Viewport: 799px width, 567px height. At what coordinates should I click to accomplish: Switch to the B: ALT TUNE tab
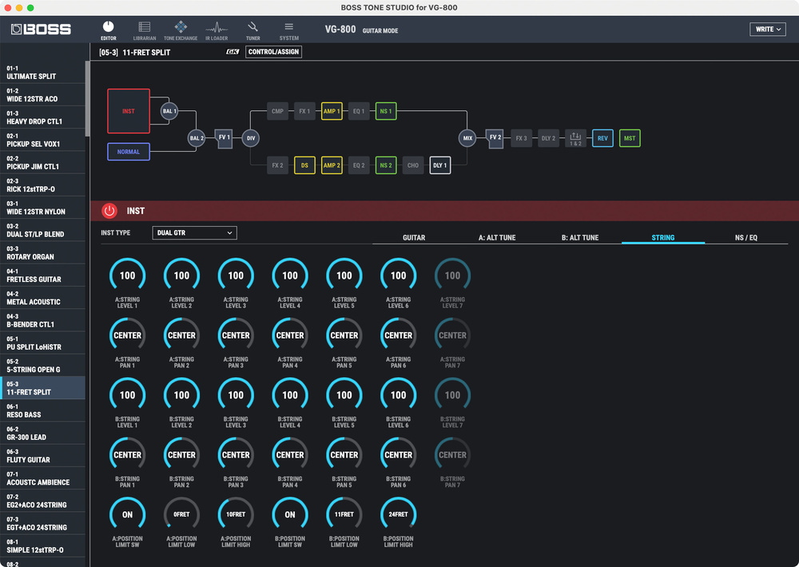click(x=580, y=237)
